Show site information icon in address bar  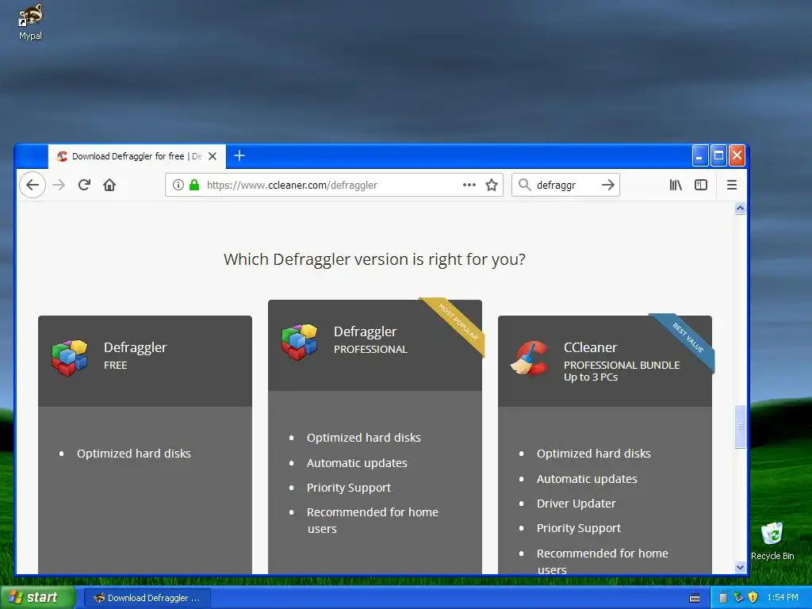click(178, 185)
